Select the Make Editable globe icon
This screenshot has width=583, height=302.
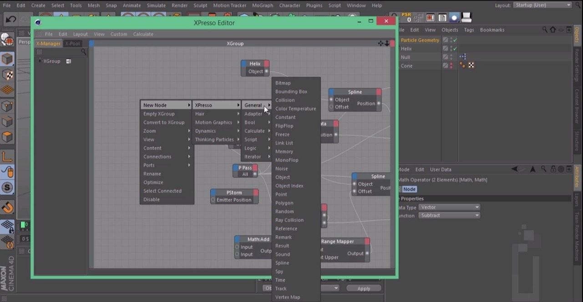tap(7, 40)
